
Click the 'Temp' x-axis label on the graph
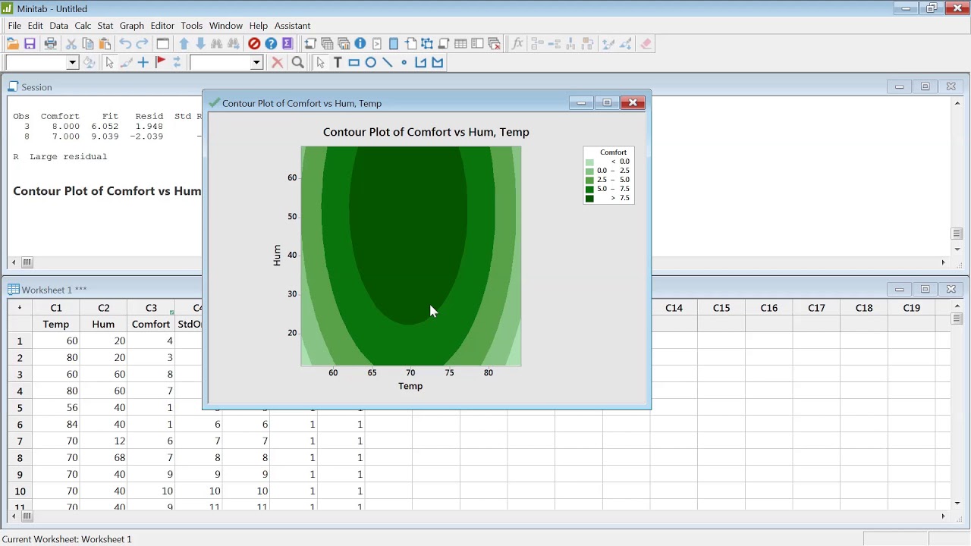tap(410, 386)
